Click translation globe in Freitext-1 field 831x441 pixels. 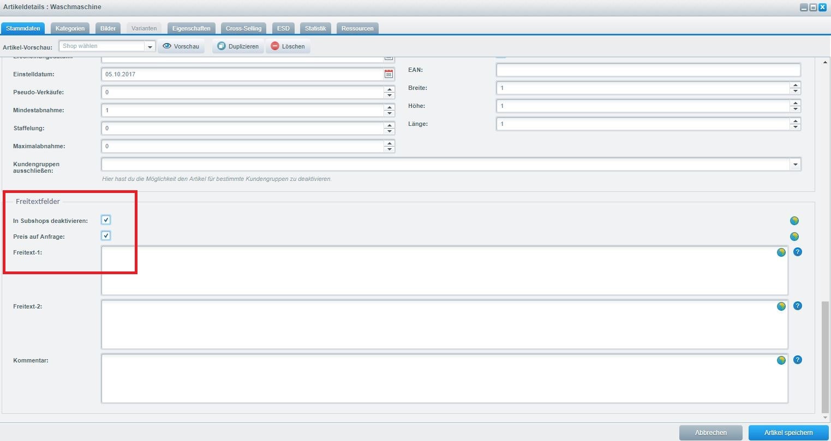pyautogui.click(x=781, y=252)
